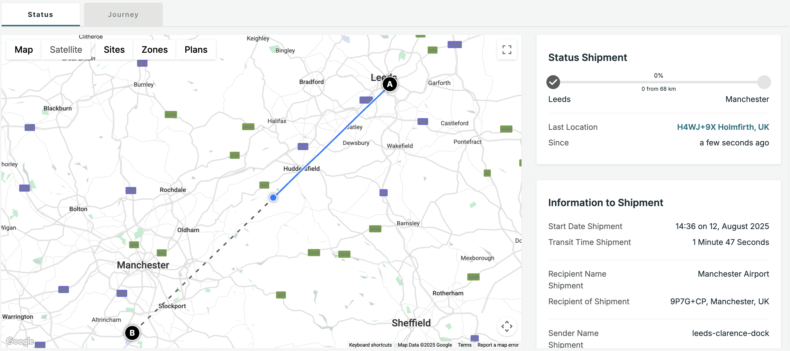This screenshot has height=351, width=790.
Task: Toggle Plans overlay on the map
Action: 196,50
